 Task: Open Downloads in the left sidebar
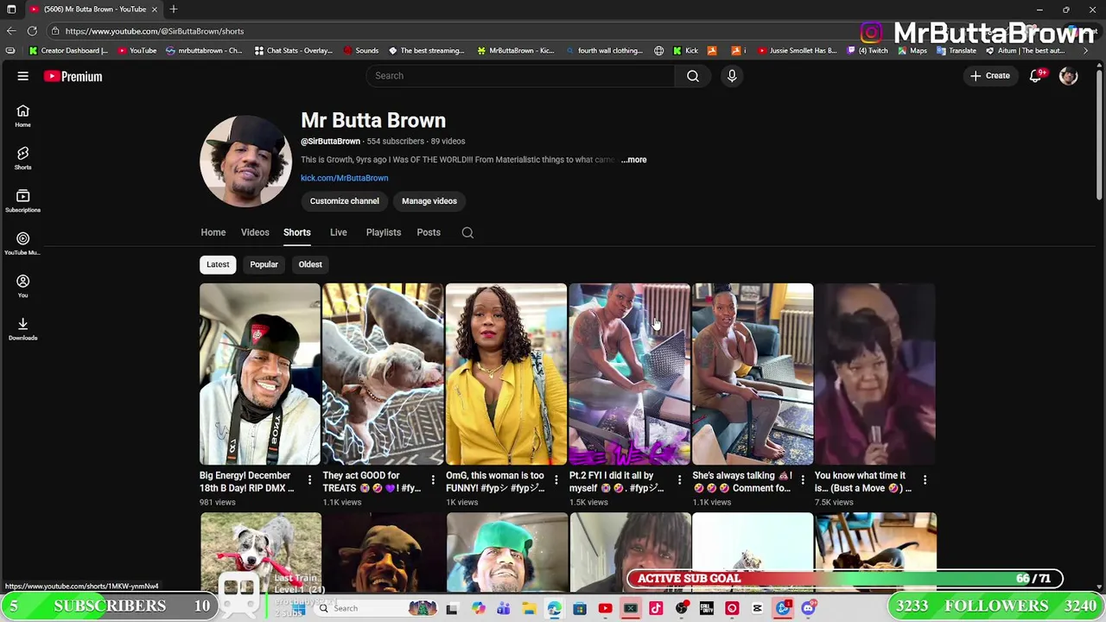(x=22, y=328)
